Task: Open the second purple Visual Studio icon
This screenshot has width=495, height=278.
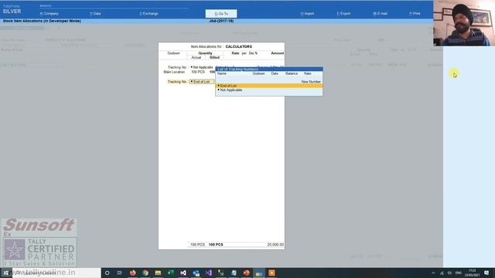Action: 208,273
